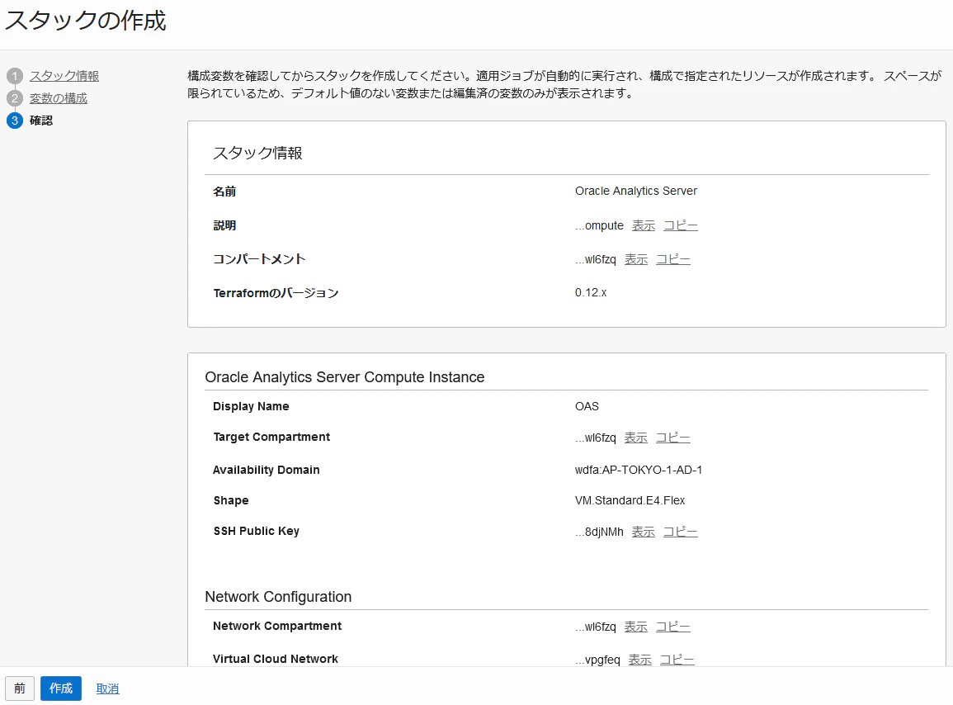The width and height of the screenshot is (953, 705).
Task: Select the Display Name value 'OAS'
Action: (587, 406)
